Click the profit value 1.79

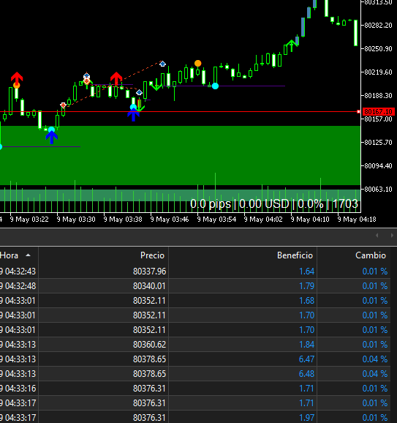(x=307, y=285)
